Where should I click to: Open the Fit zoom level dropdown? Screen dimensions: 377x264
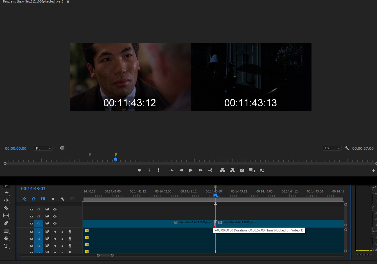(43, 148)
